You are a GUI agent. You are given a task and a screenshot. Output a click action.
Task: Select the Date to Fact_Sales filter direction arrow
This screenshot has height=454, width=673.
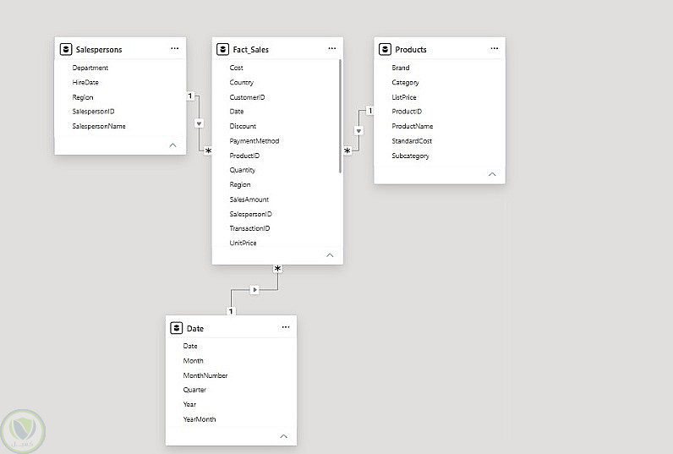click(254, 290)
